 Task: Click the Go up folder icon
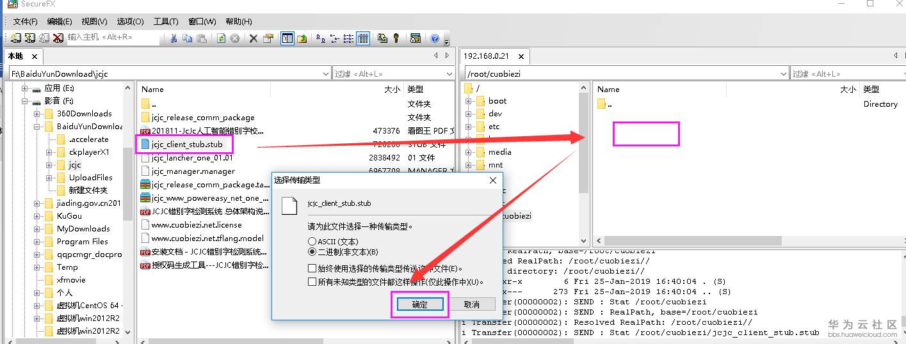302,38
